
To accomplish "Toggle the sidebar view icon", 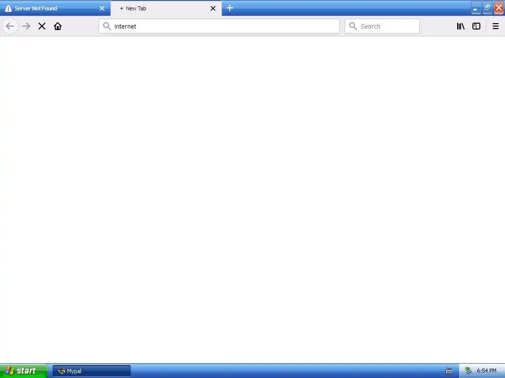I will pyautogui.click(x=476, y=26).
